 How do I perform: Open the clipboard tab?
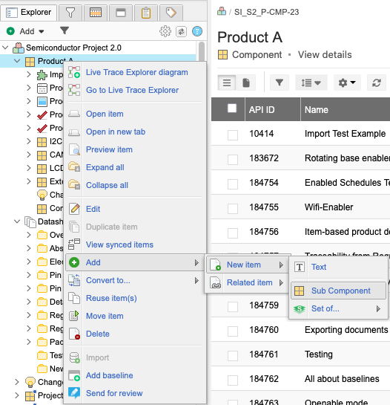[x=146, y=12]
